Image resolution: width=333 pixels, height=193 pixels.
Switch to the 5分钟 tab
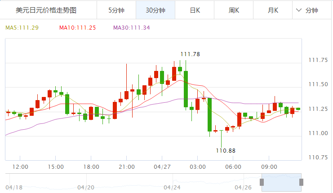pyautogui.click(x=116, y=10)
